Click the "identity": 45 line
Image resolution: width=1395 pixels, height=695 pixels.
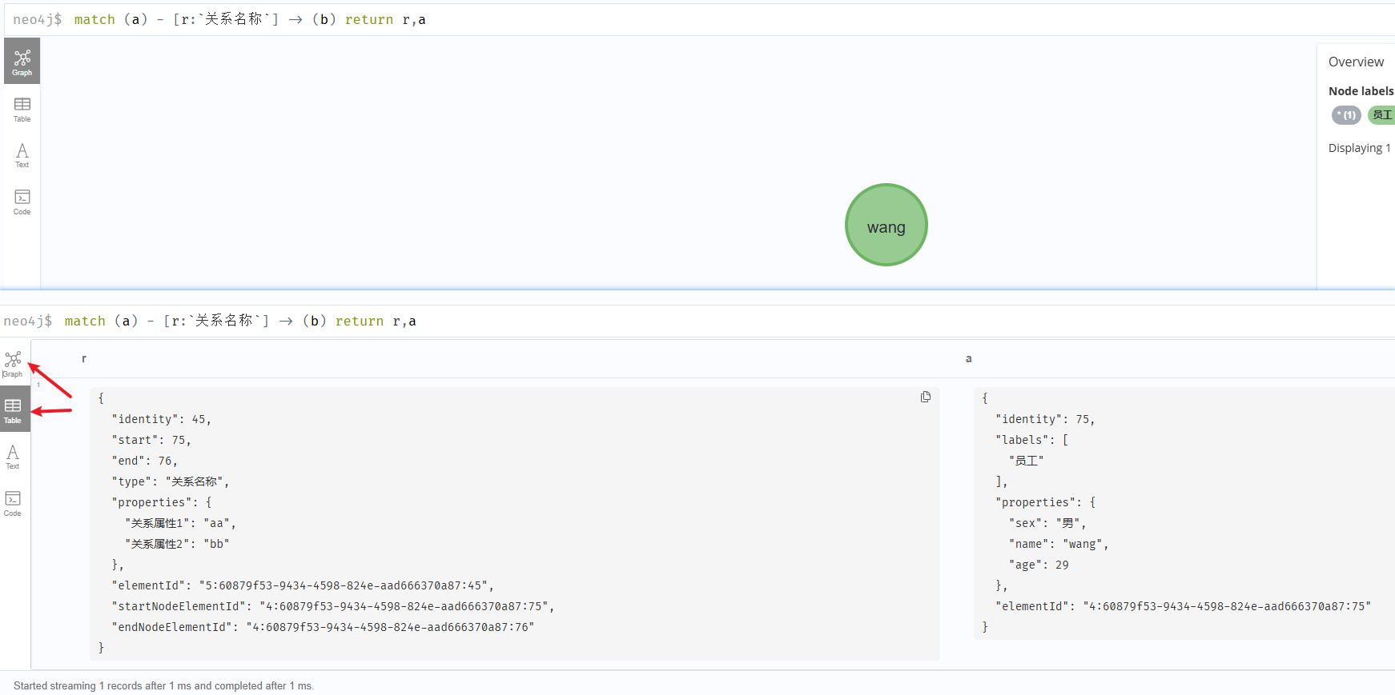pos(161,419)
